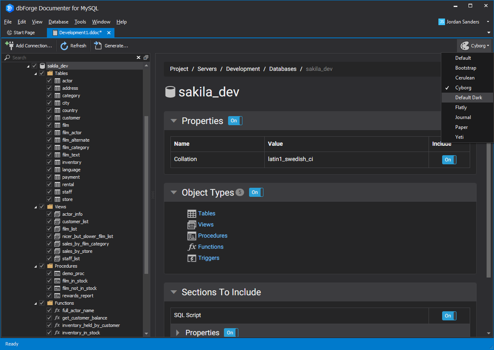
Task: Clear the search box with the X icon
Action: 139,58
